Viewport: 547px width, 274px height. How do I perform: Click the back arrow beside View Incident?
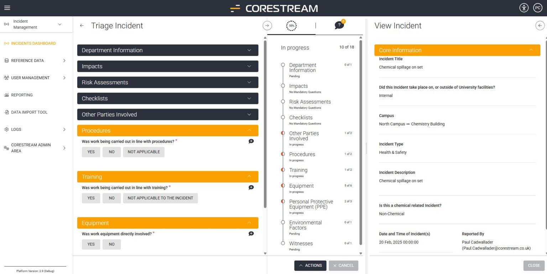pyautogui.click(x=540, y=25)
